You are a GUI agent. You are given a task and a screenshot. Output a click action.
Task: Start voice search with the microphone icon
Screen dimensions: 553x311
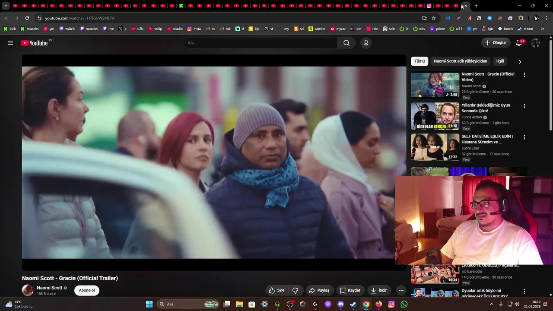(x=366, y=43)
